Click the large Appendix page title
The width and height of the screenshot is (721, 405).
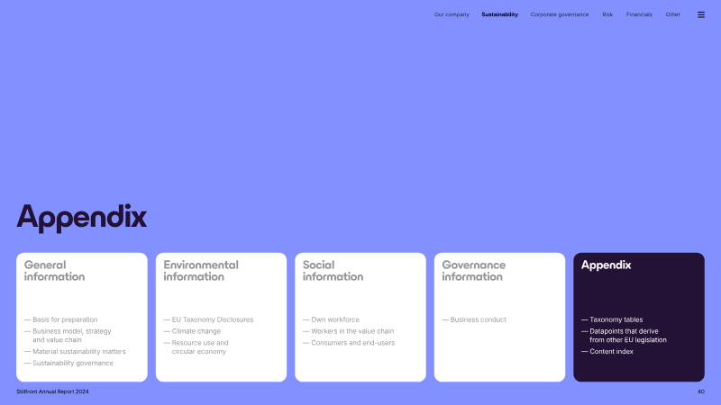pos(82,218)
